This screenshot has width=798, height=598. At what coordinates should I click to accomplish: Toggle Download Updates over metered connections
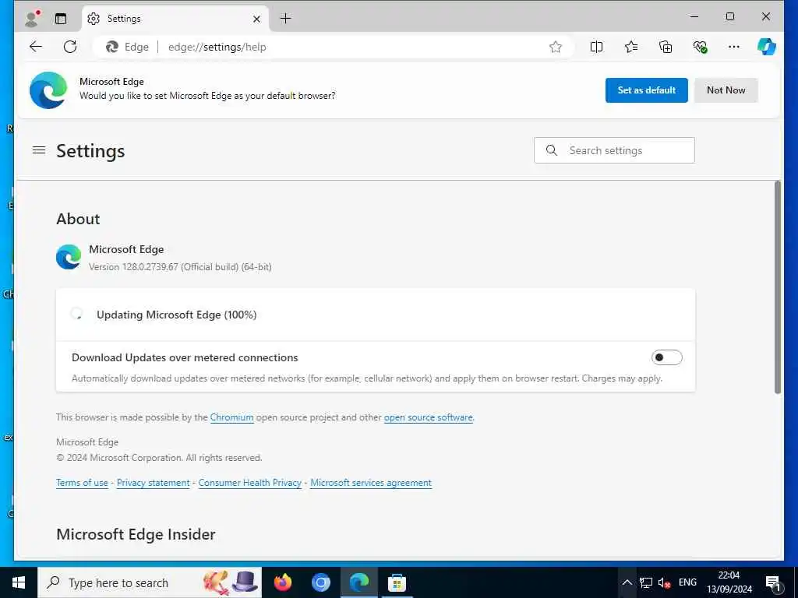coord(667,357)
